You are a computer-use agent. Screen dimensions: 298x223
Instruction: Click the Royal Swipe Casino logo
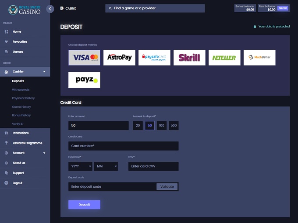click(25, 9)
